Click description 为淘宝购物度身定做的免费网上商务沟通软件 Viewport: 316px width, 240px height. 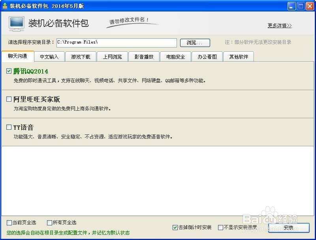coord(62,109)
